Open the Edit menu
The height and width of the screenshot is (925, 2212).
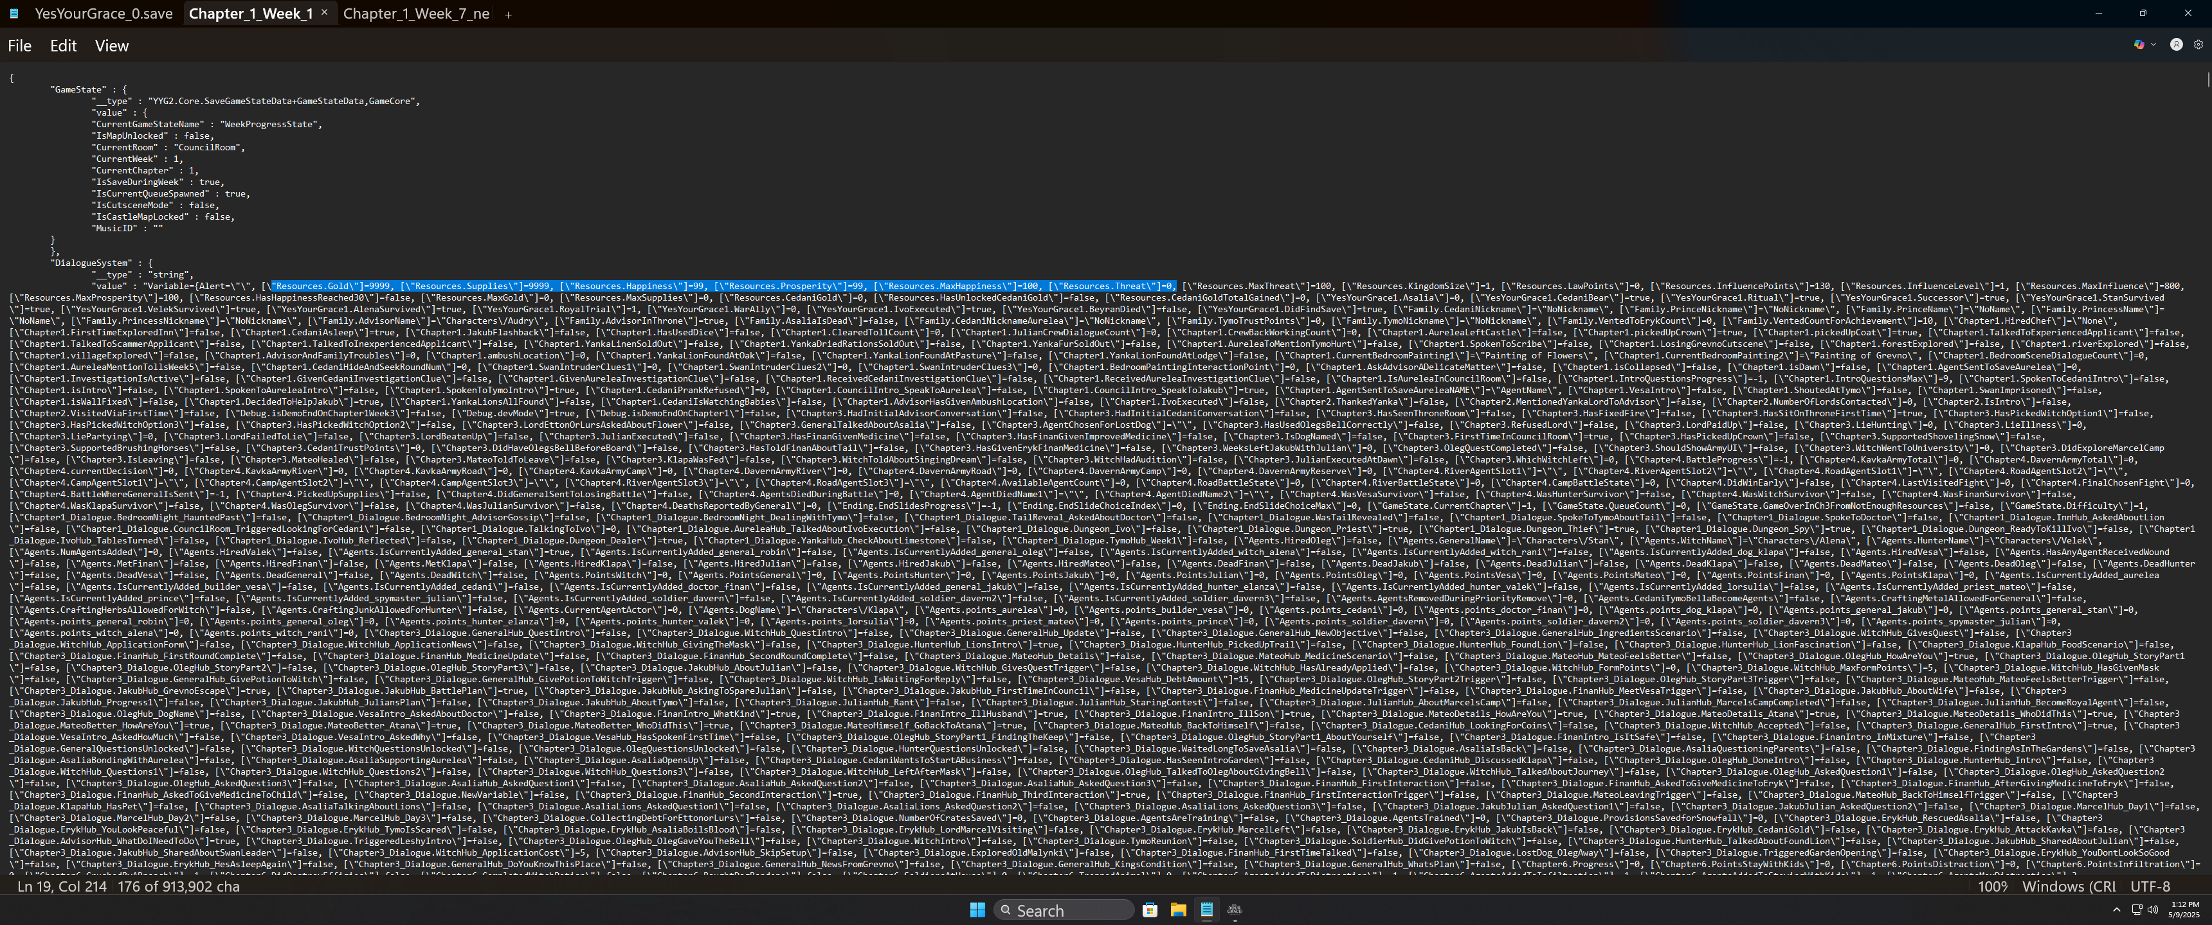pos(62,46)
